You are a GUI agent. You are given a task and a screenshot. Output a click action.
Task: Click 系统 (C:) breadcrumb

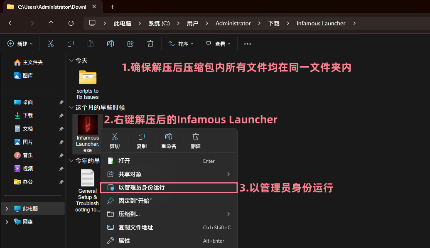159,23
